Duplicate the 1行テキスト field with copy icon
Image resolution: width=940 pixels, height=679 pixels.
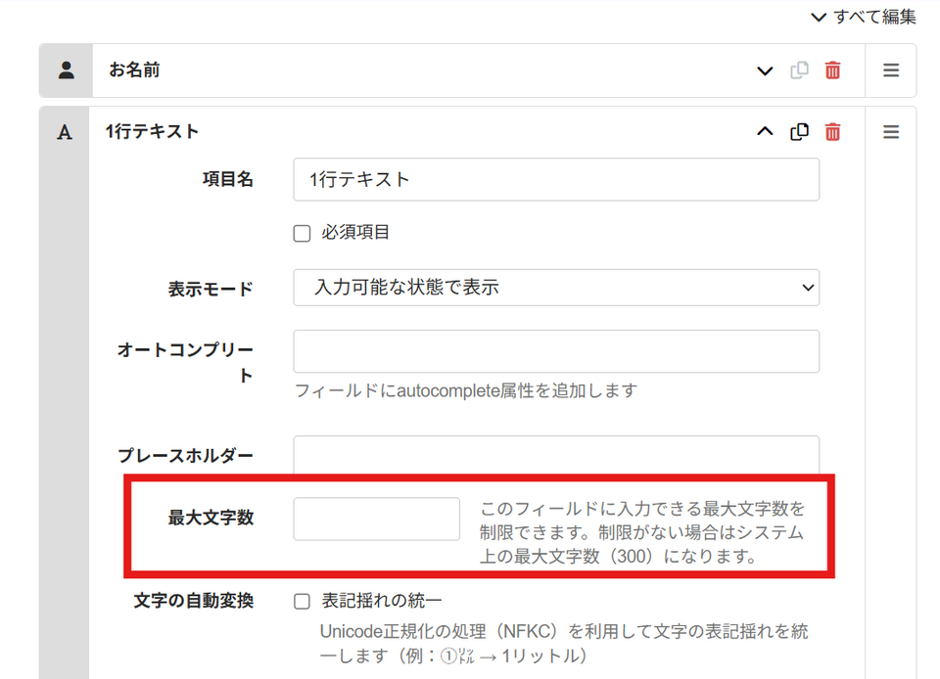coord(799,131)
